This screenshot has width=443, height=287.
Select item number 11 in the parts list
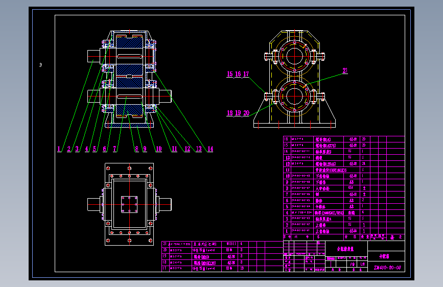click(288, 170)
